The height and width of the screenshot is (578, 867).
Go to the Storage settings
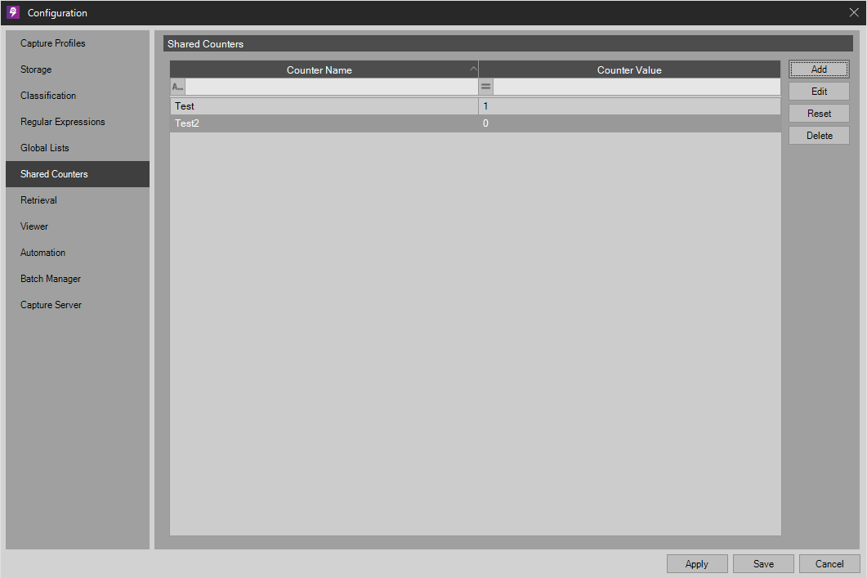point(78,69)
